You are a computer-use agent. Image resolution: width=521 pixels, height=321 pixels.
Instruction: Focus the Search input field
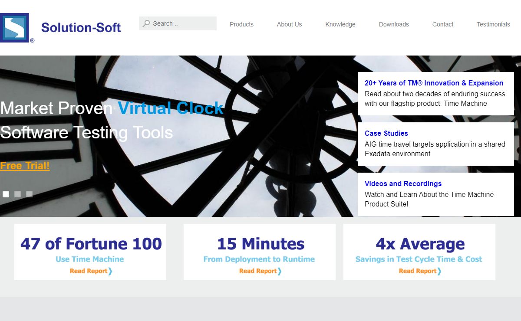coord(178,23)
